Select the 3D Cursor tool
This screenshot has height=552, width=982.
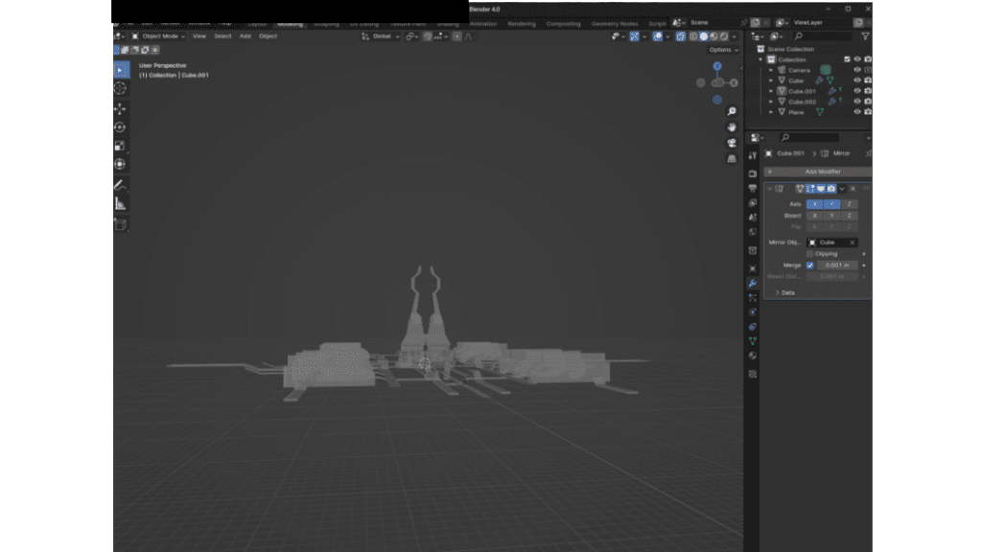tap(120, 89)
